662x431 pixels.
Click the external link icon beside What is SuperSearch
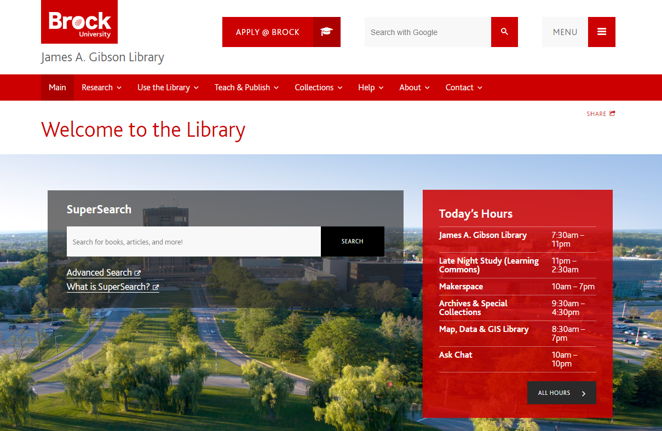[x=156, y=287]
